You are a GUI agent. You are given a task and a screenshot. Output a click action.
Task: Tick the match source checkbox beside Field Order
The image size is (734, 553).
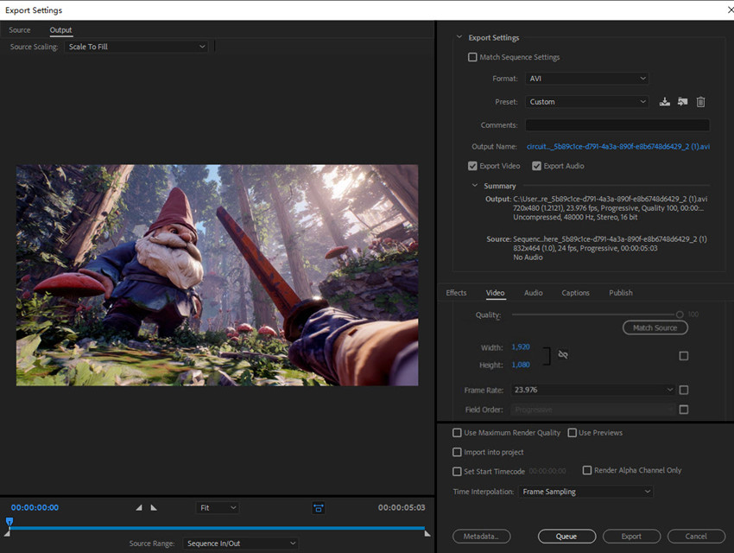(683, 410)
